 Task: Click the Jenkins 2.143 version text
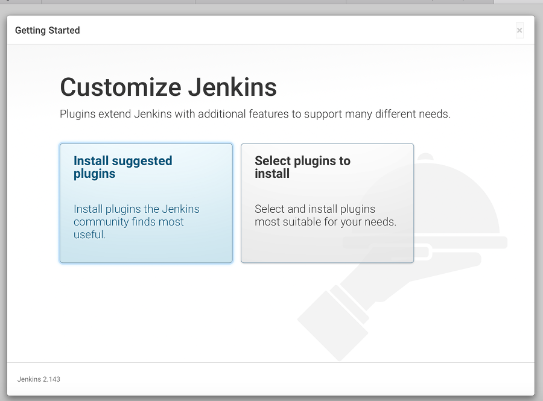(x=39, y=379)
